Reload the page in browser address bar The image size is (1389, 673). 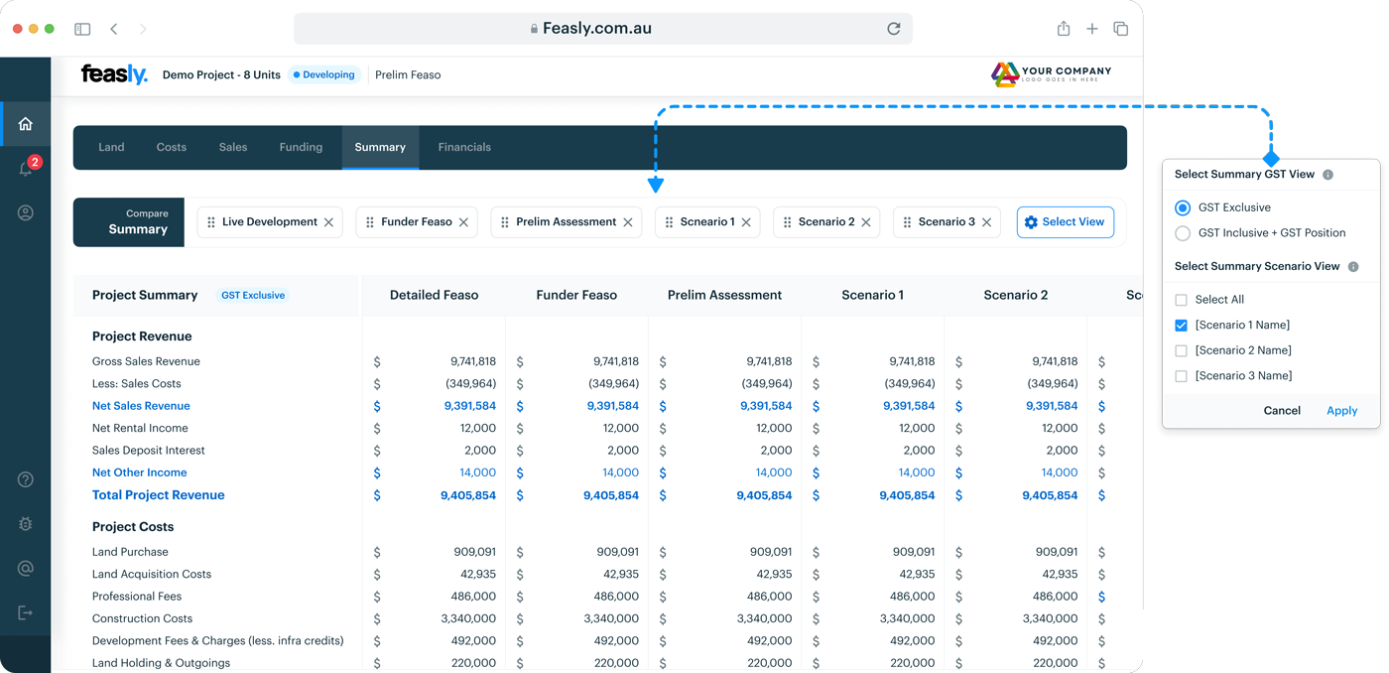click(893, 29)
